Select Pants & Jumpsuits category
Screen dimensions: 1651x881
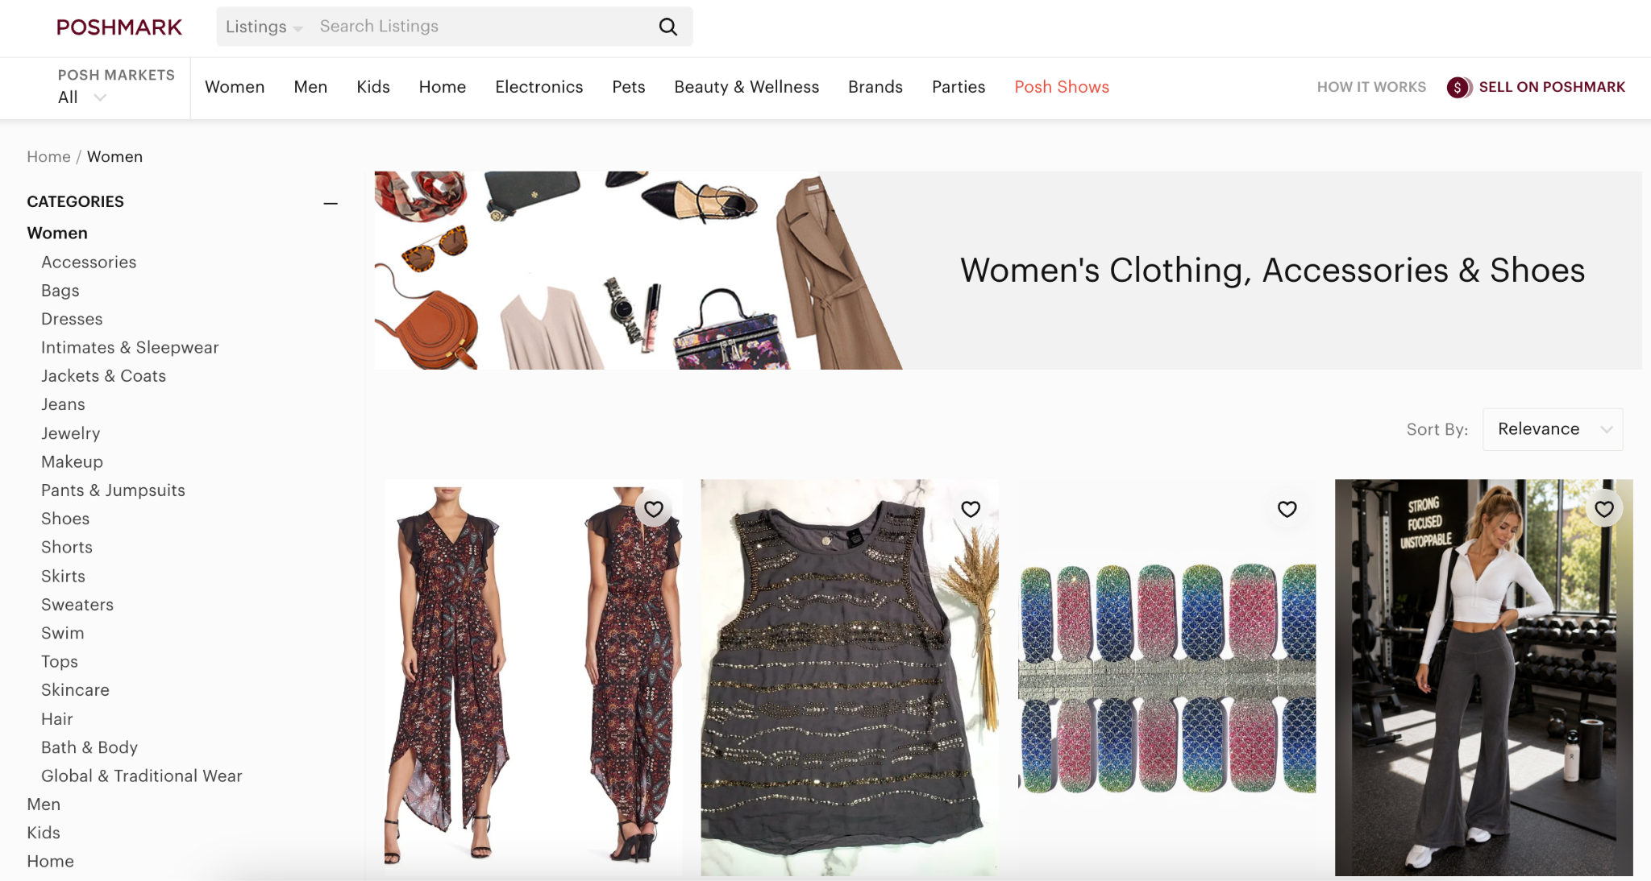point(113,490)
